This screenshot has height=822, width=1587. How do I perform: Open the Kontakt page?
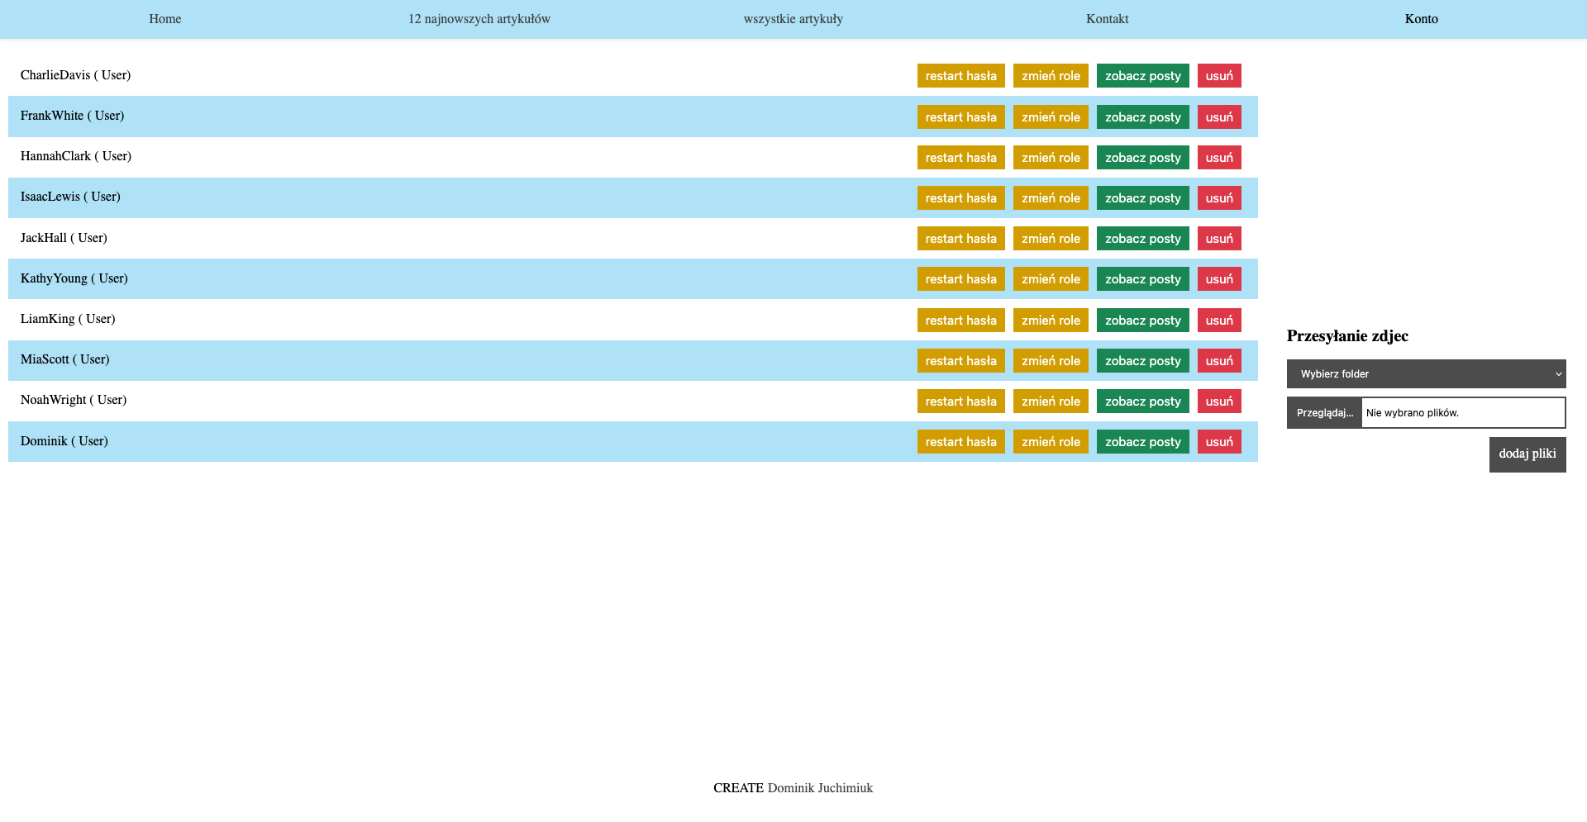click(x=1107, y=19)
